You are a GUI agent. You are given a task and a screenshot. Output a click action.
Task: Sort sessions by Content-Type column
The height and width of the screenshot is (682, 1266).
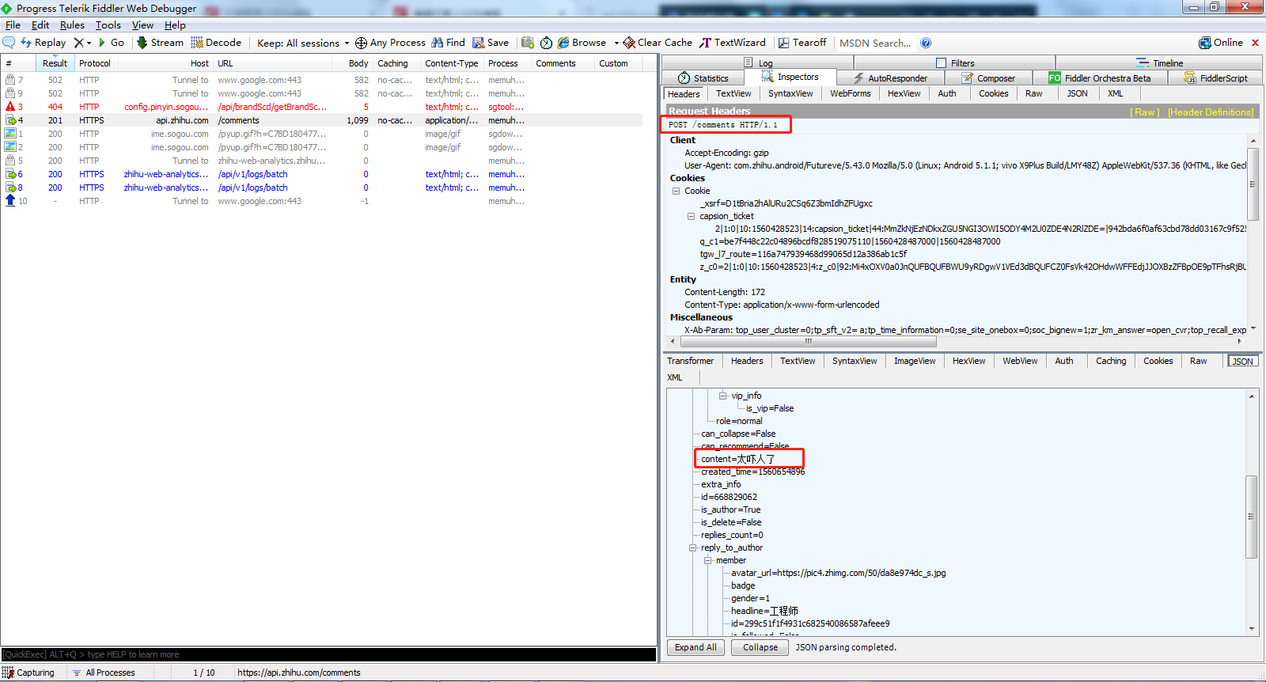click(451, 63)
